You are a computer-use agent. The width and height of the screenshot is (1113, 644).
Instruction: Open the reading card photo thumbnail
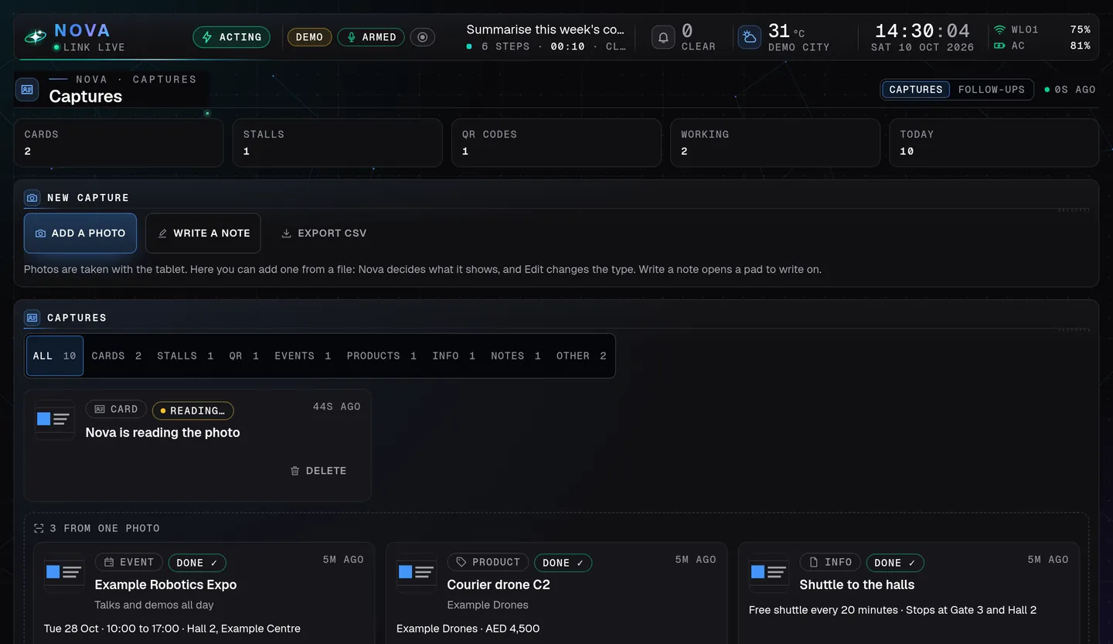point(54,419)
